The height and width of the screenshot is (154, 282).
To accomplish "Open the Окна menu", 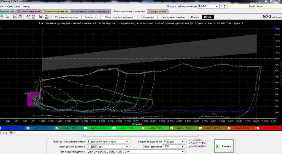I will coord(17,6).
